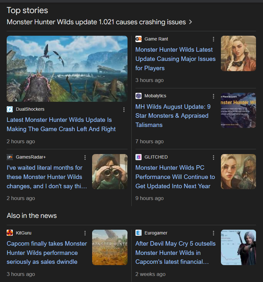
Task: Open more options for DualShockers story
Action: [124, 110]
